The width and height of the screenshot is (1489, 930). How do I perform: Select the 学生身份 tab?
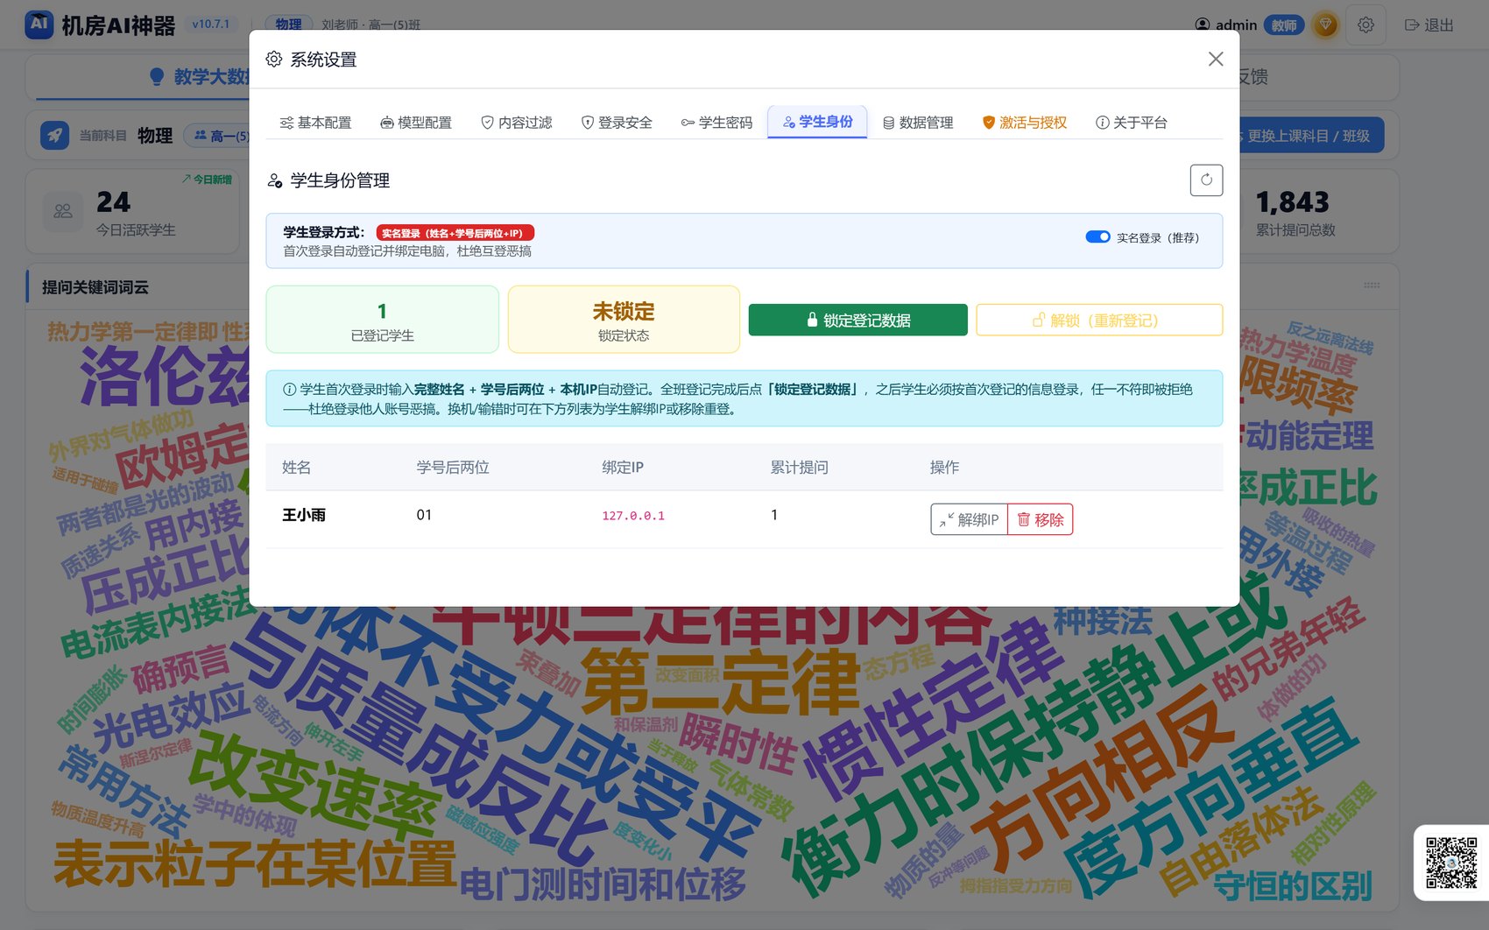click(x=818, y=122)
